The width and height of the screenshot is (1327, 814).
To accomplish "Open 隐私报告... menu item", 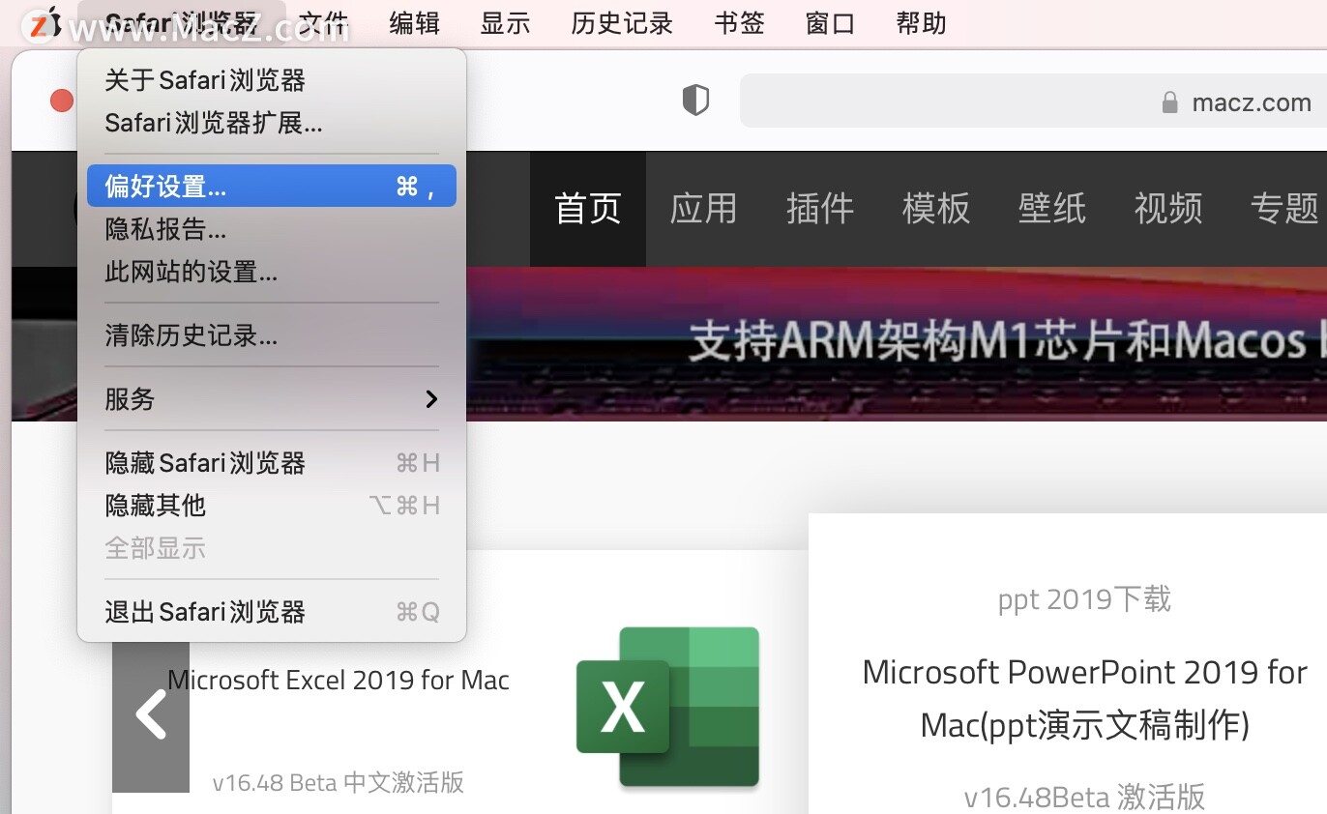I will click(x=272, y=229).
